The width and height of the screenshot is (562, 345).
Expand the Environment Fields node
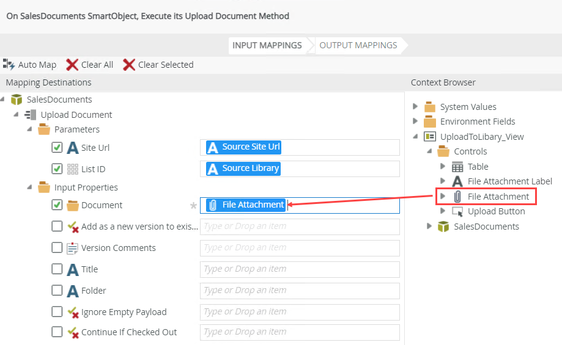(x=416, y=122)
